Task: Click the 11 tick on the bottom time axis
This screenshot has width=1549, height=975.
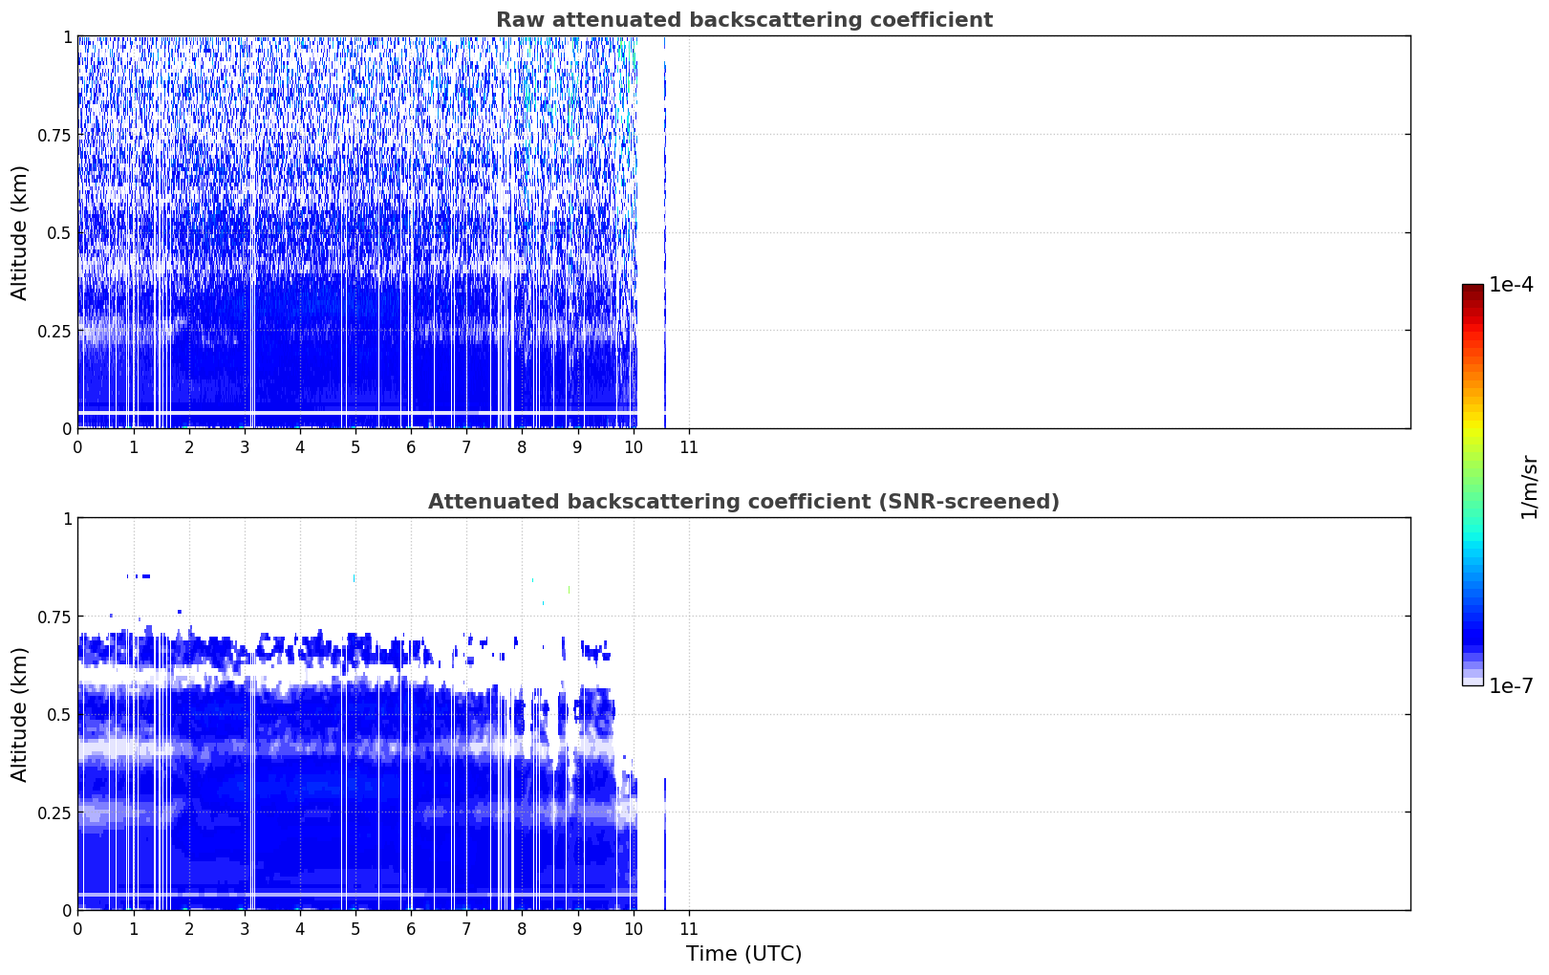Action: [x=688, y=929]
